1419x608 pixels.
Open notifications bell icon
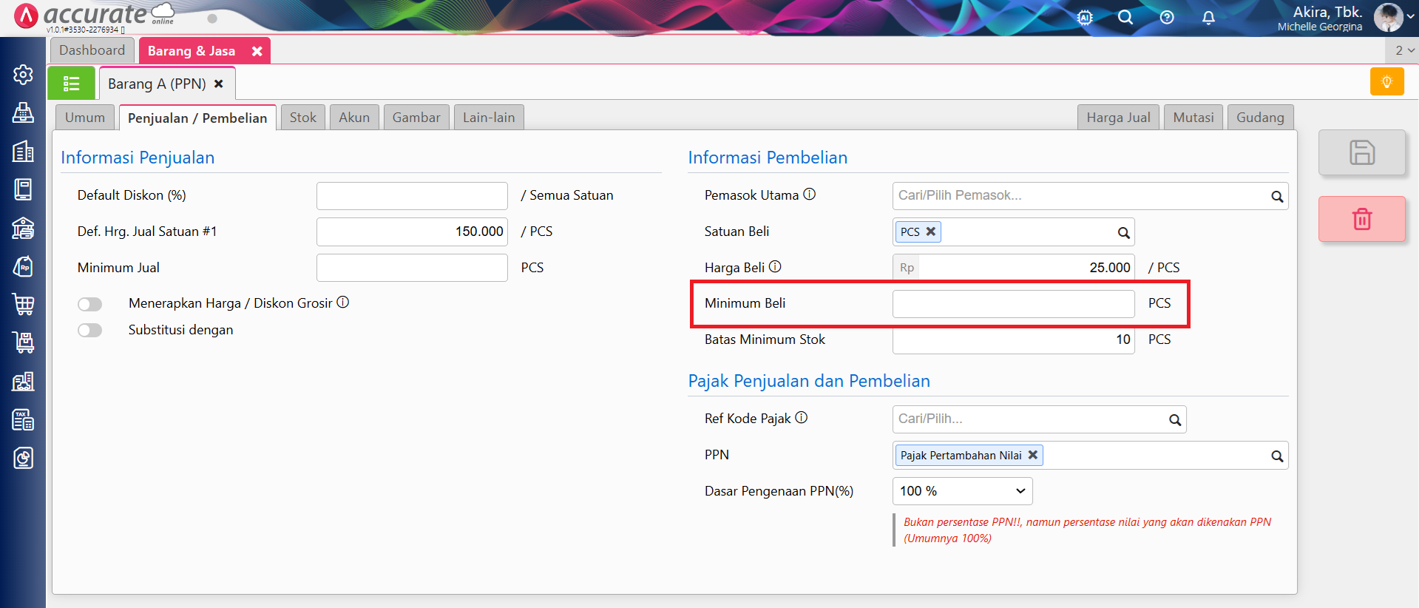click(1208, 18)
